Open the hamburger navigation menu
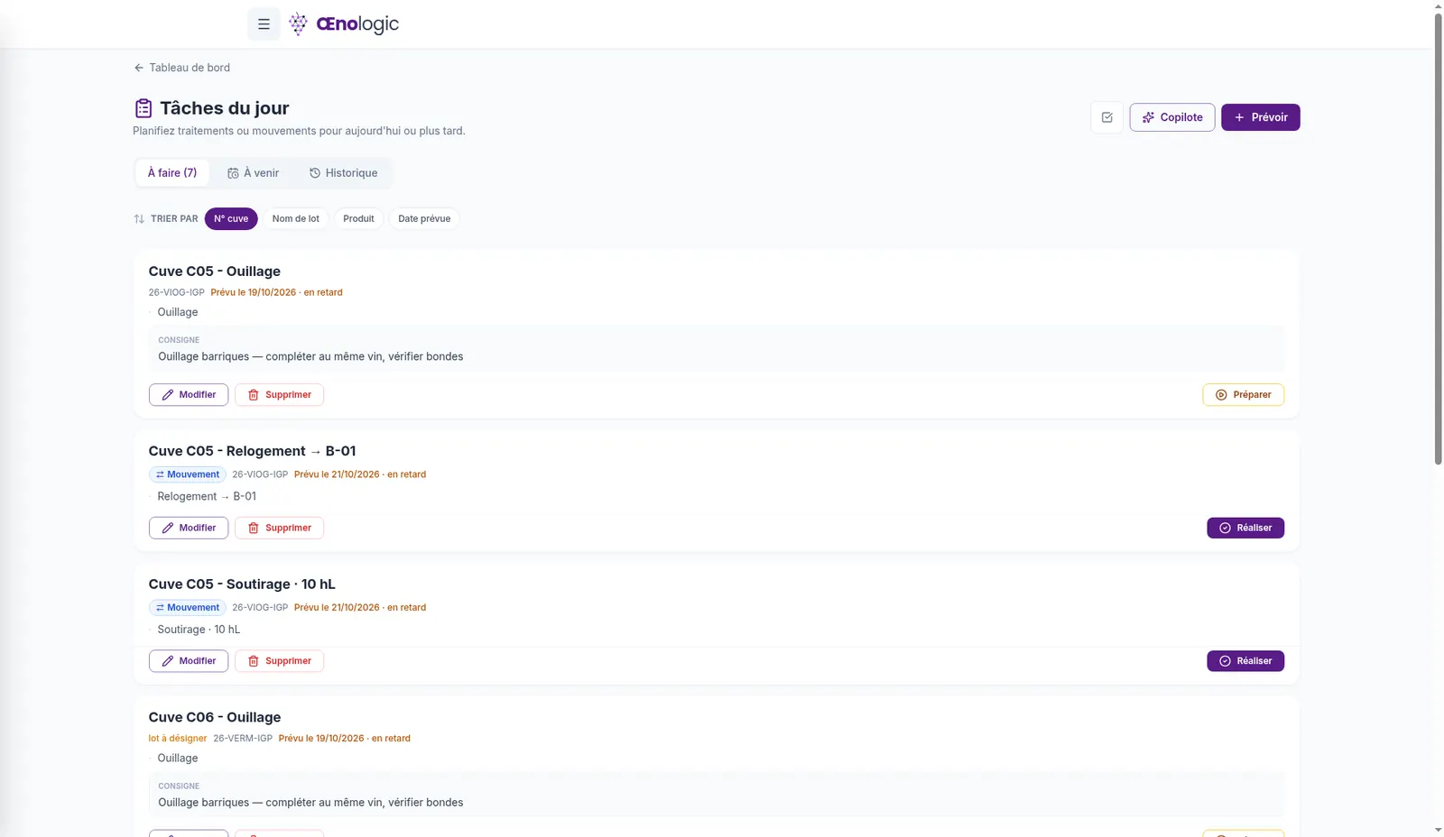This screenshot has height=837, width=1444. pyautogui.click(x=264, y=24)
